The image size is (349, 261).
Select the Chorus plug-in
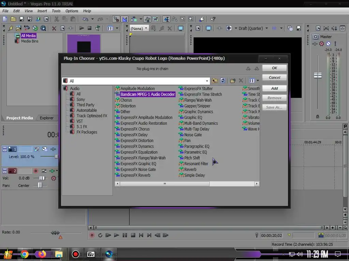(x=126, y=100)
